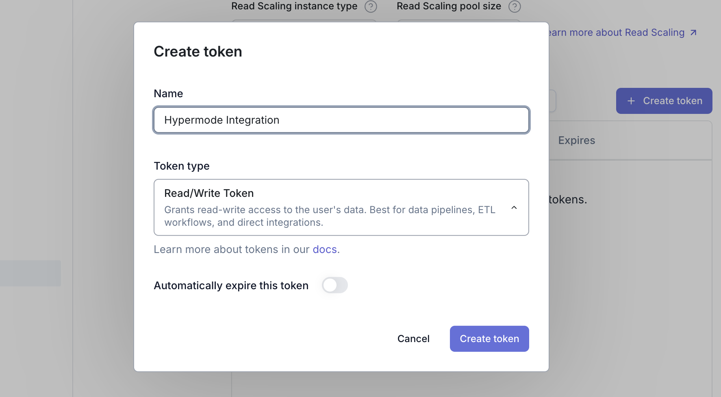
Task: Click the Read Scaling instance type label
Action: click(x=294, y=6)
